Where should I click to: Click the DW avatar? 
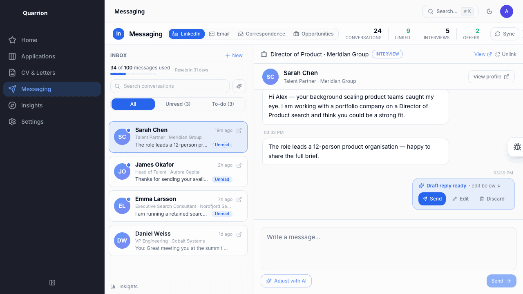coord(122,241)
